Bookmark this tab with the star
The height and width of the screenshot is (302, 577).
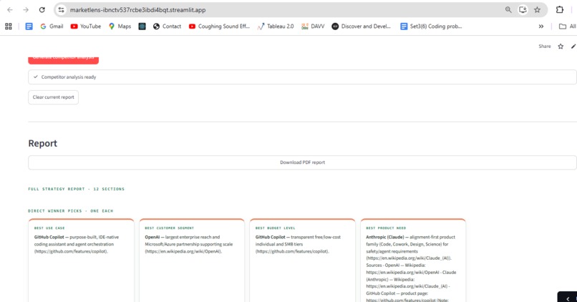tap(537, 10)
